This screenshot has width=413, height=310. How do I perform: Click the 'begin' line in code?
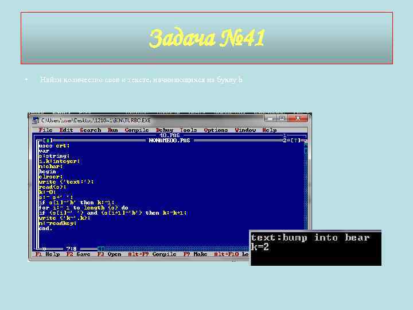tap(47, 171)
